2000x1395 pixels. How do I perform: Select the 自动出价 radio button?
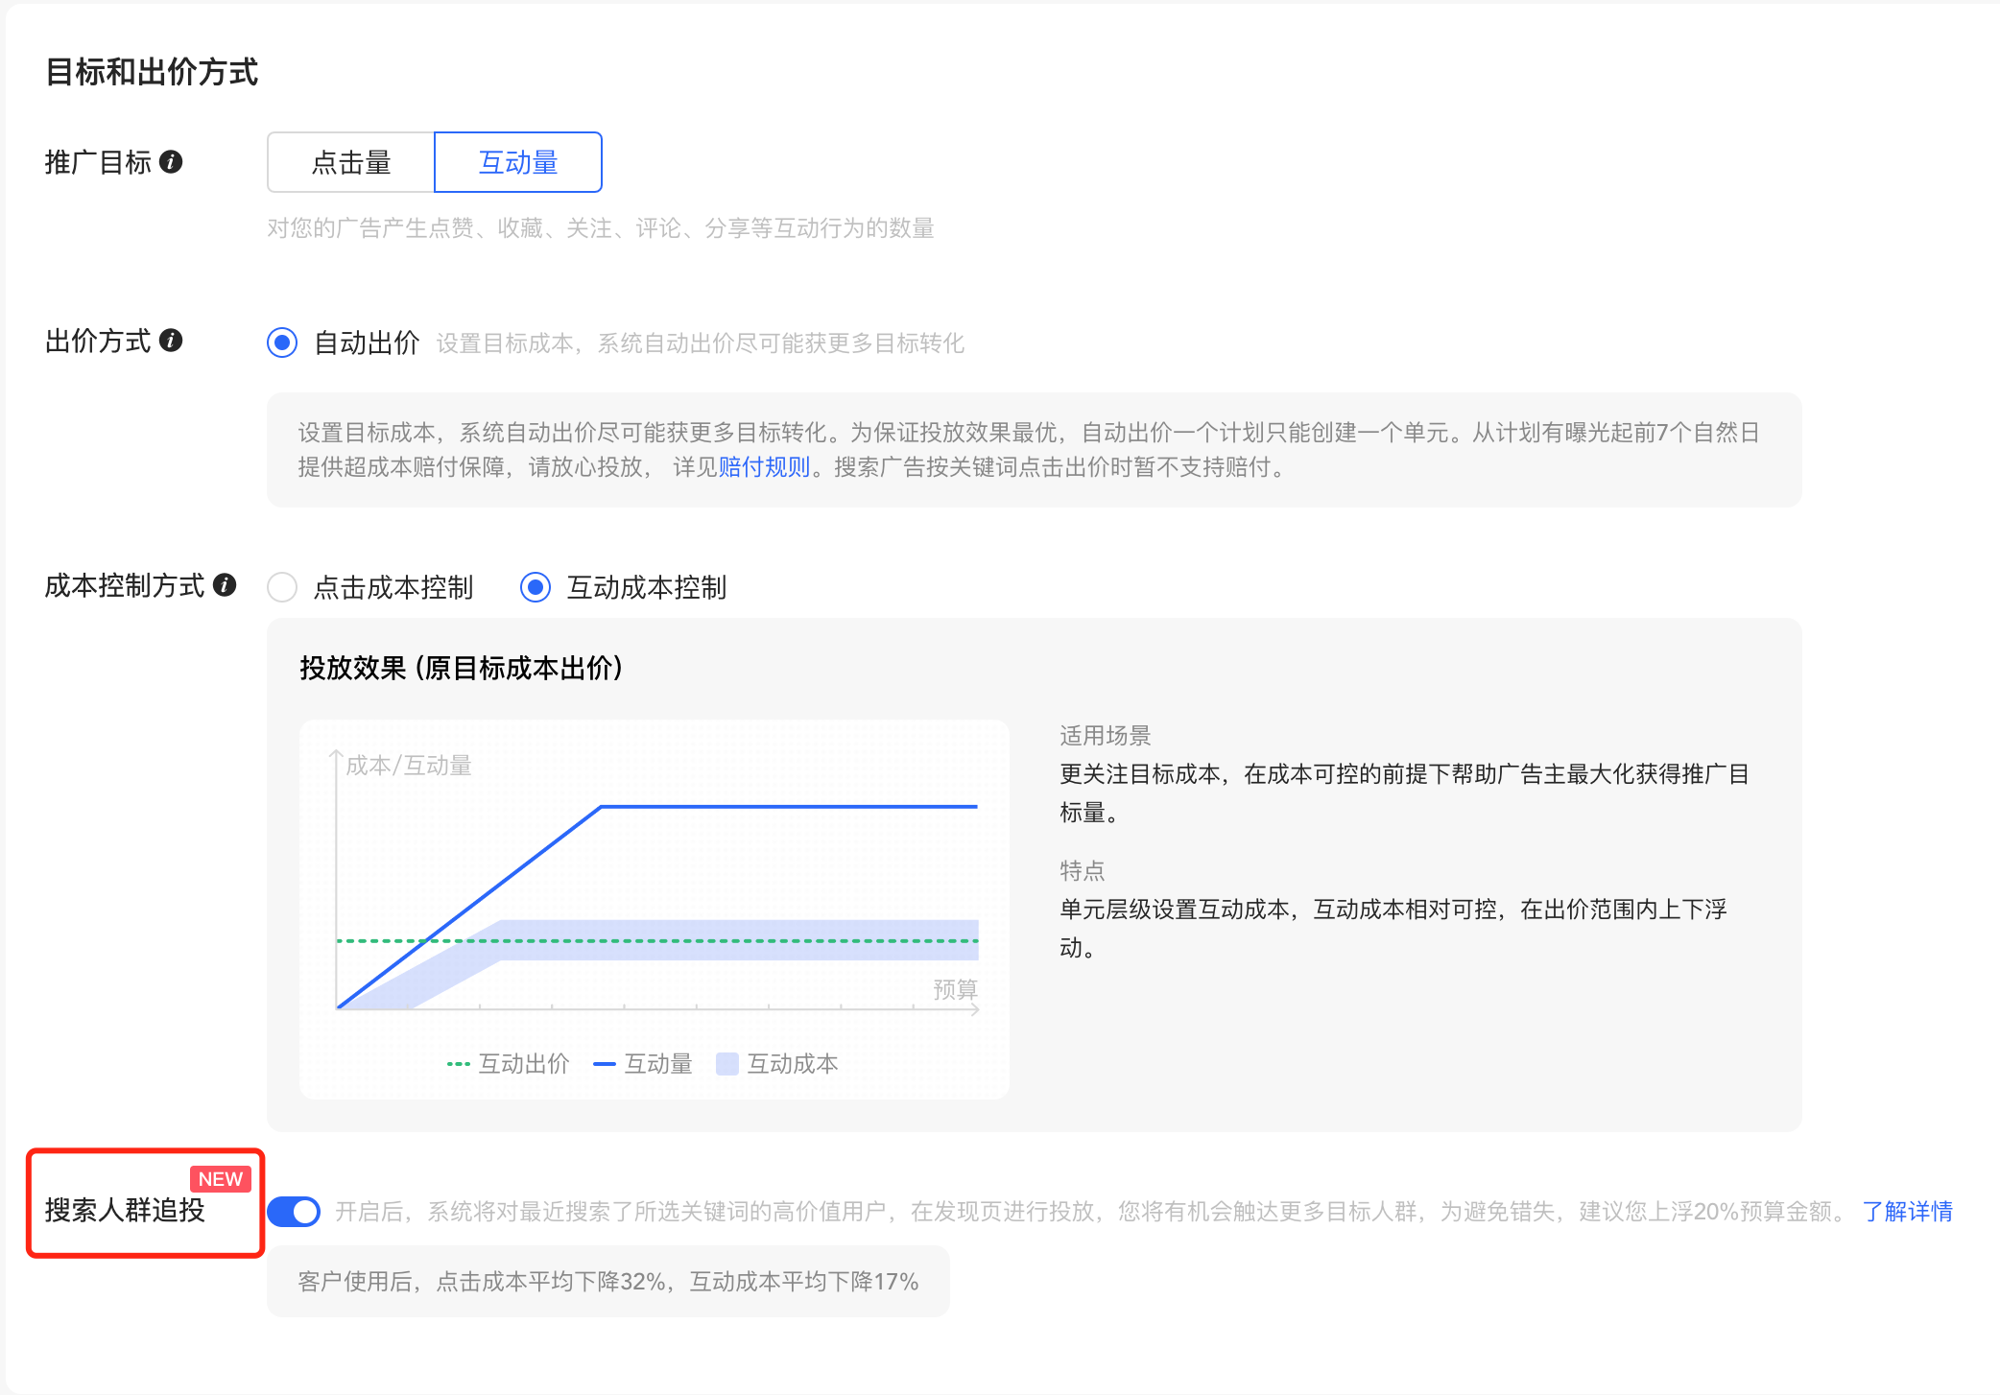pos(282,343)
